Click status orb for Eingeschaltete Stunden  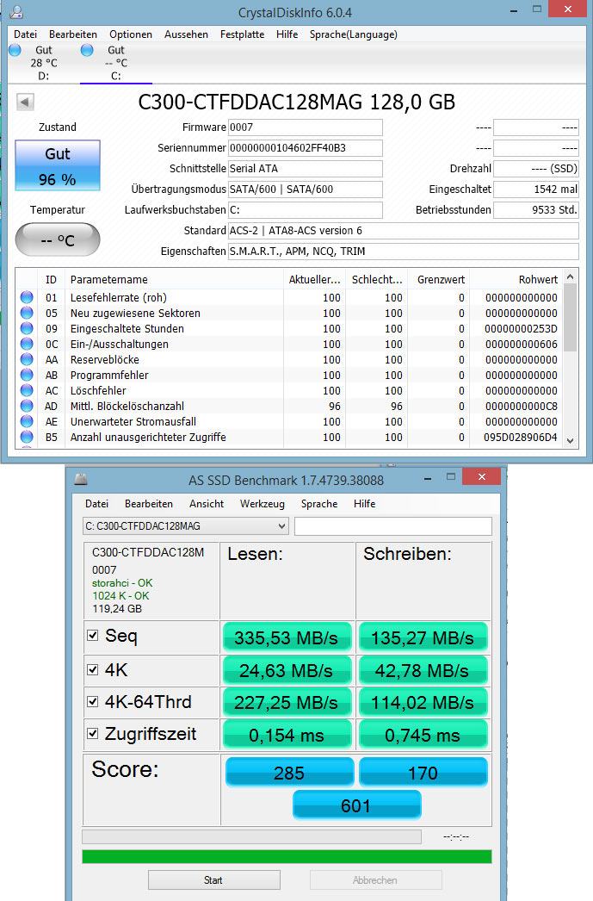[27, 328]
